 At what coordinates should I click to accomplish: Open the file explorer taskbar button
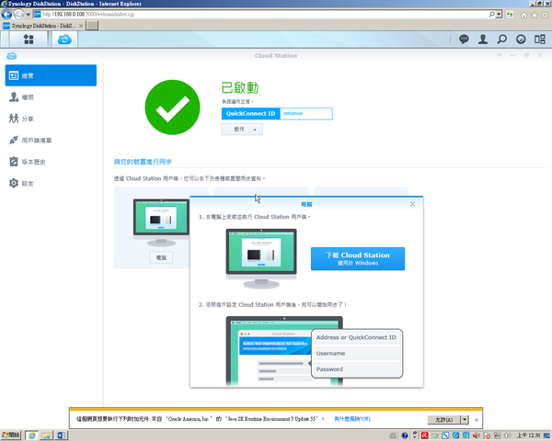[46, 435]
